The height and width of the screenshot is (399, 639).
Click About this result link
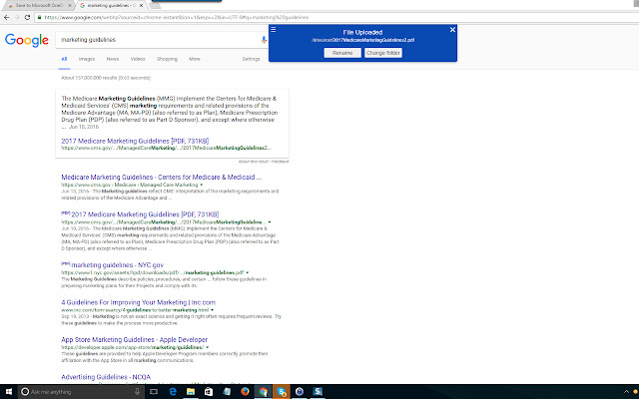pos(254,162)
